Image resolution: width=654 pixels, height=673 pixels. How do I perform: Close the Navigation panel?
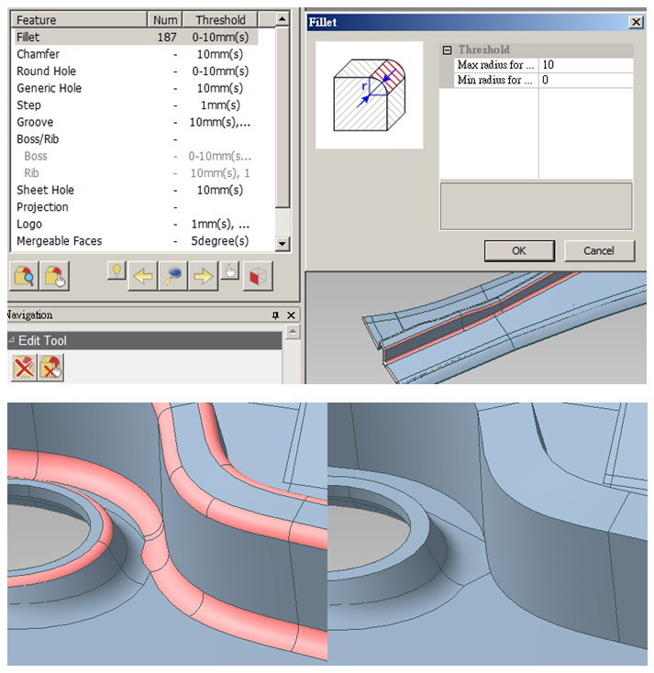(x=291, y=315)
